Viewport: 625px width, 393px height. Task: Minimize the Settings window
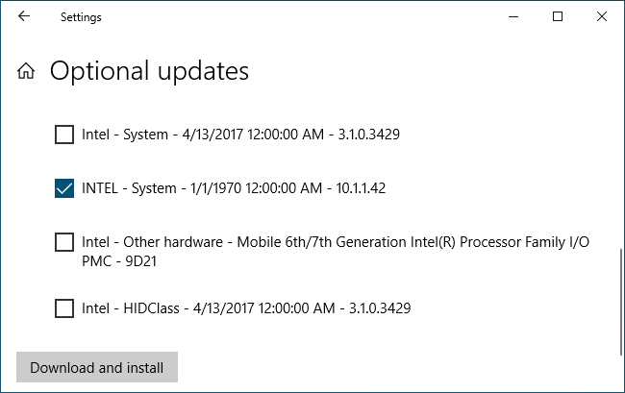pos(512,16)
